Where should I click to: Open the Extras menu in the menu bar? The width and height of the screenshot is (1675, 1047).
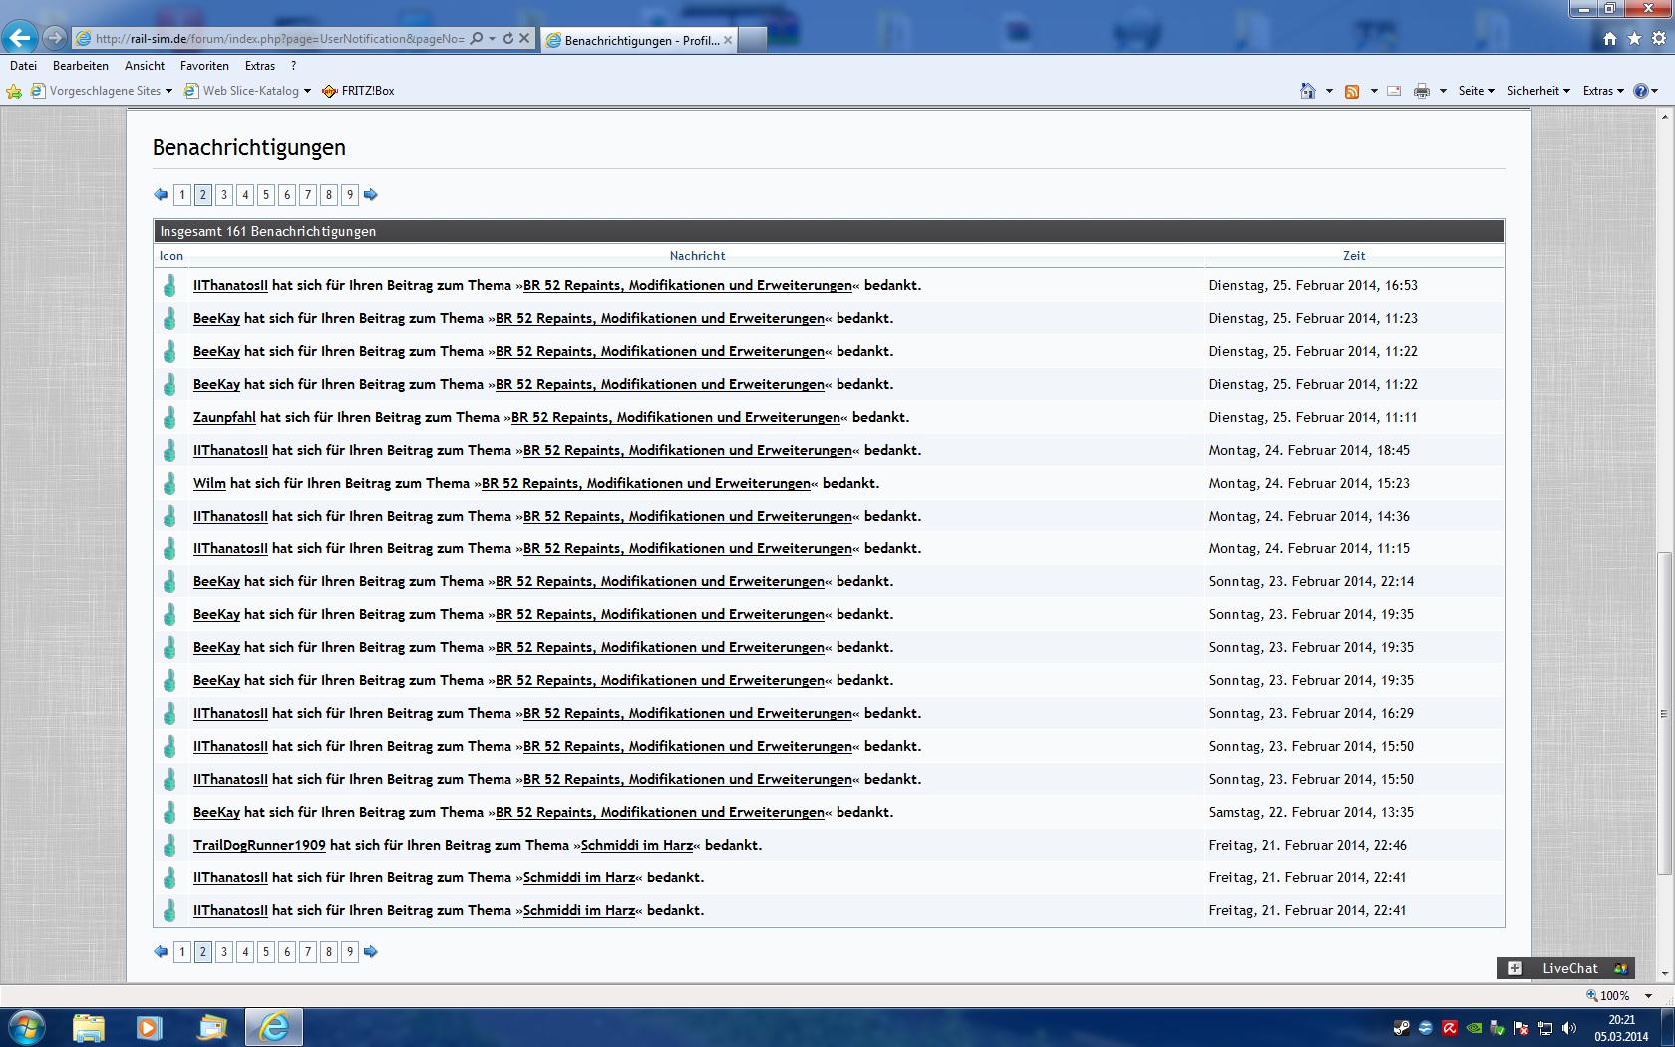coord(260,66)
